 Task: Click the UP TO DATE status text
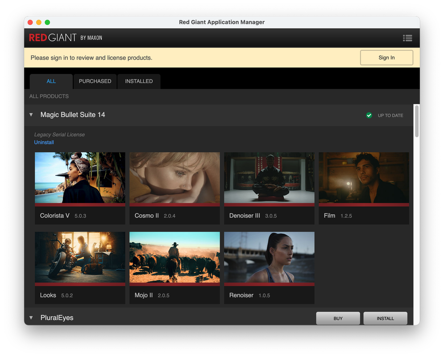point(390,116)
